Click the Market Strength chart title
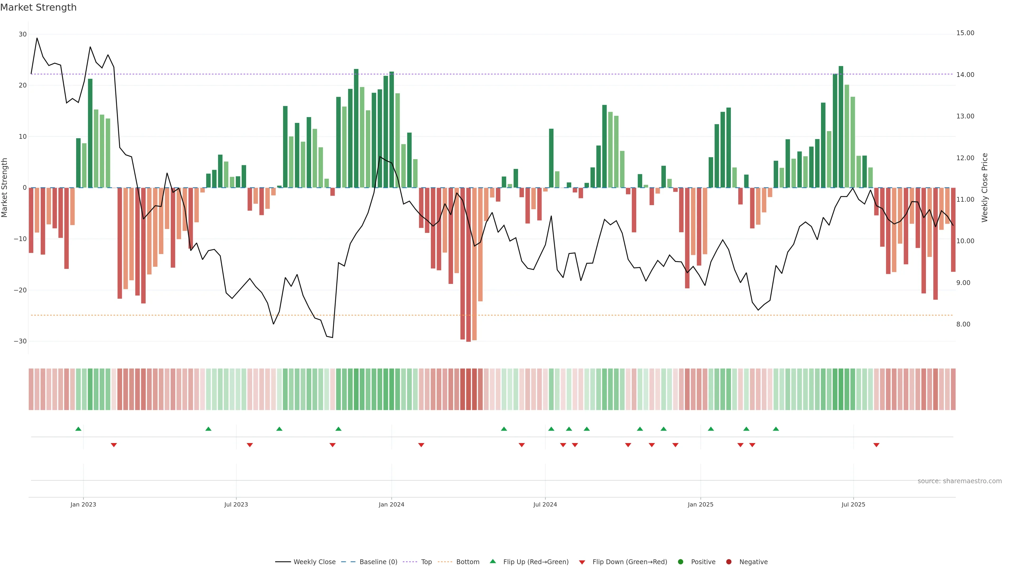Screen dimensions: 1015x571 (x=38, y=7)
